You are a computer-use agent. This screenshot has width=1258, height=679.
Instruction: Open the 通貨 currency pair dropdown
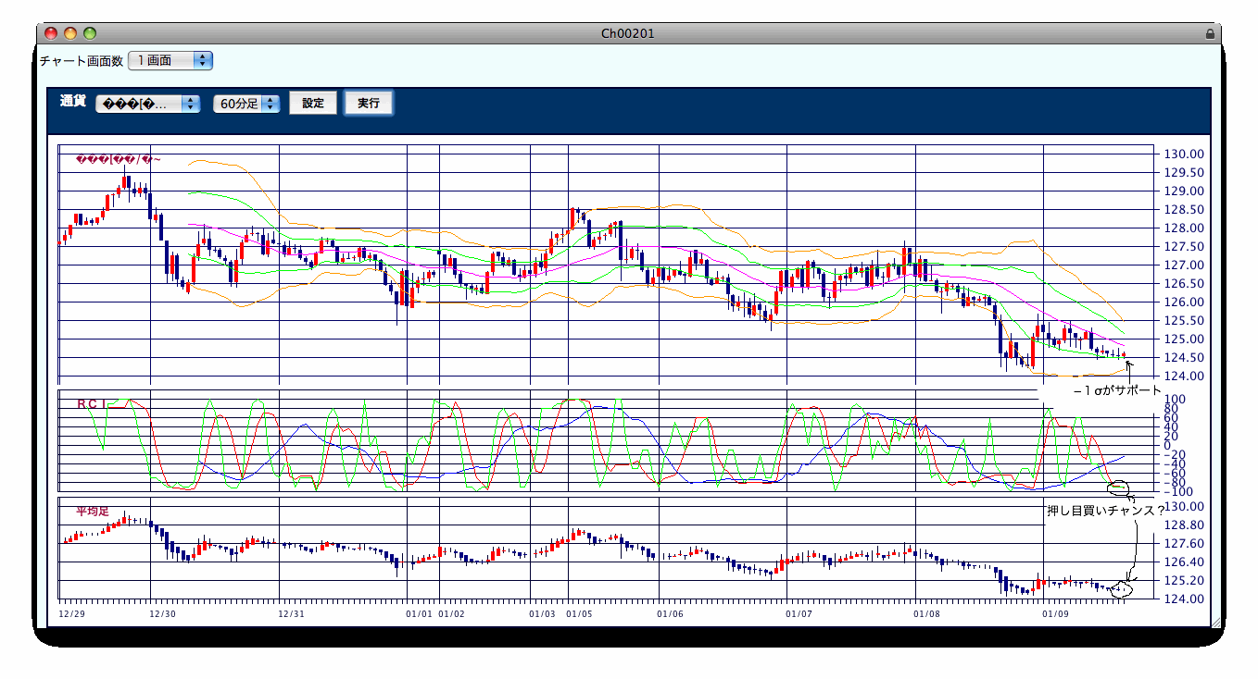148,104
